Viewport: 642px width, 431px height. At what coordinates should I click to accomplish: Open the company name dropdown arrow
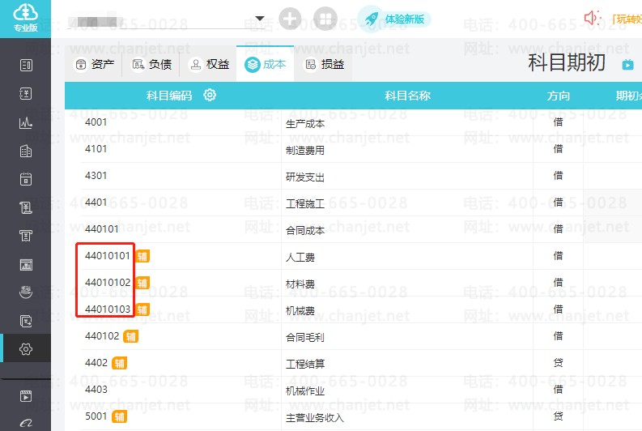click(x=260, y=19)
